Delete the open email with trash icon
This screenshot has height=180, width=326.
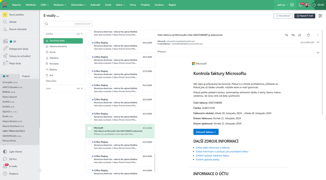click(x=308, y=35)
